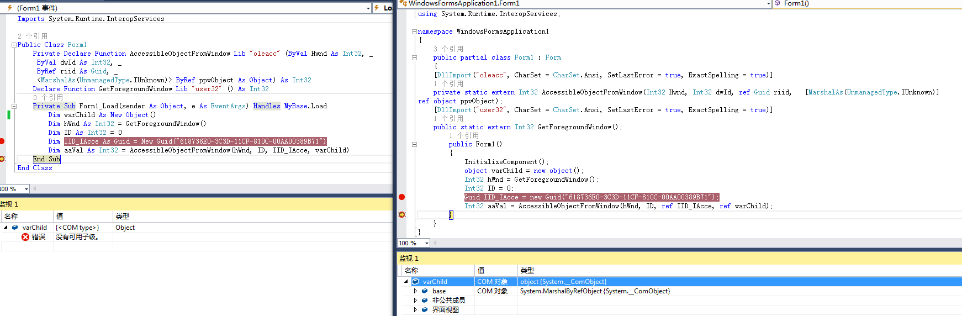Click the lightning icon beside (Form1 事件)

9,8
